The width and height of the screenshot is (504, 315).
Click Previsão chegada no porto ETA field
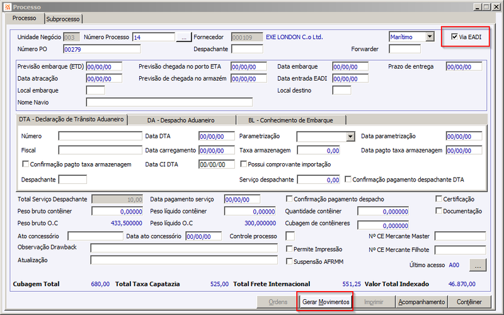[249, 67]
